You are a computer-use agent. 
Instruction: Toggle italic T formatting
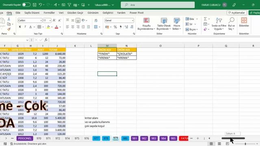(25, 27)
